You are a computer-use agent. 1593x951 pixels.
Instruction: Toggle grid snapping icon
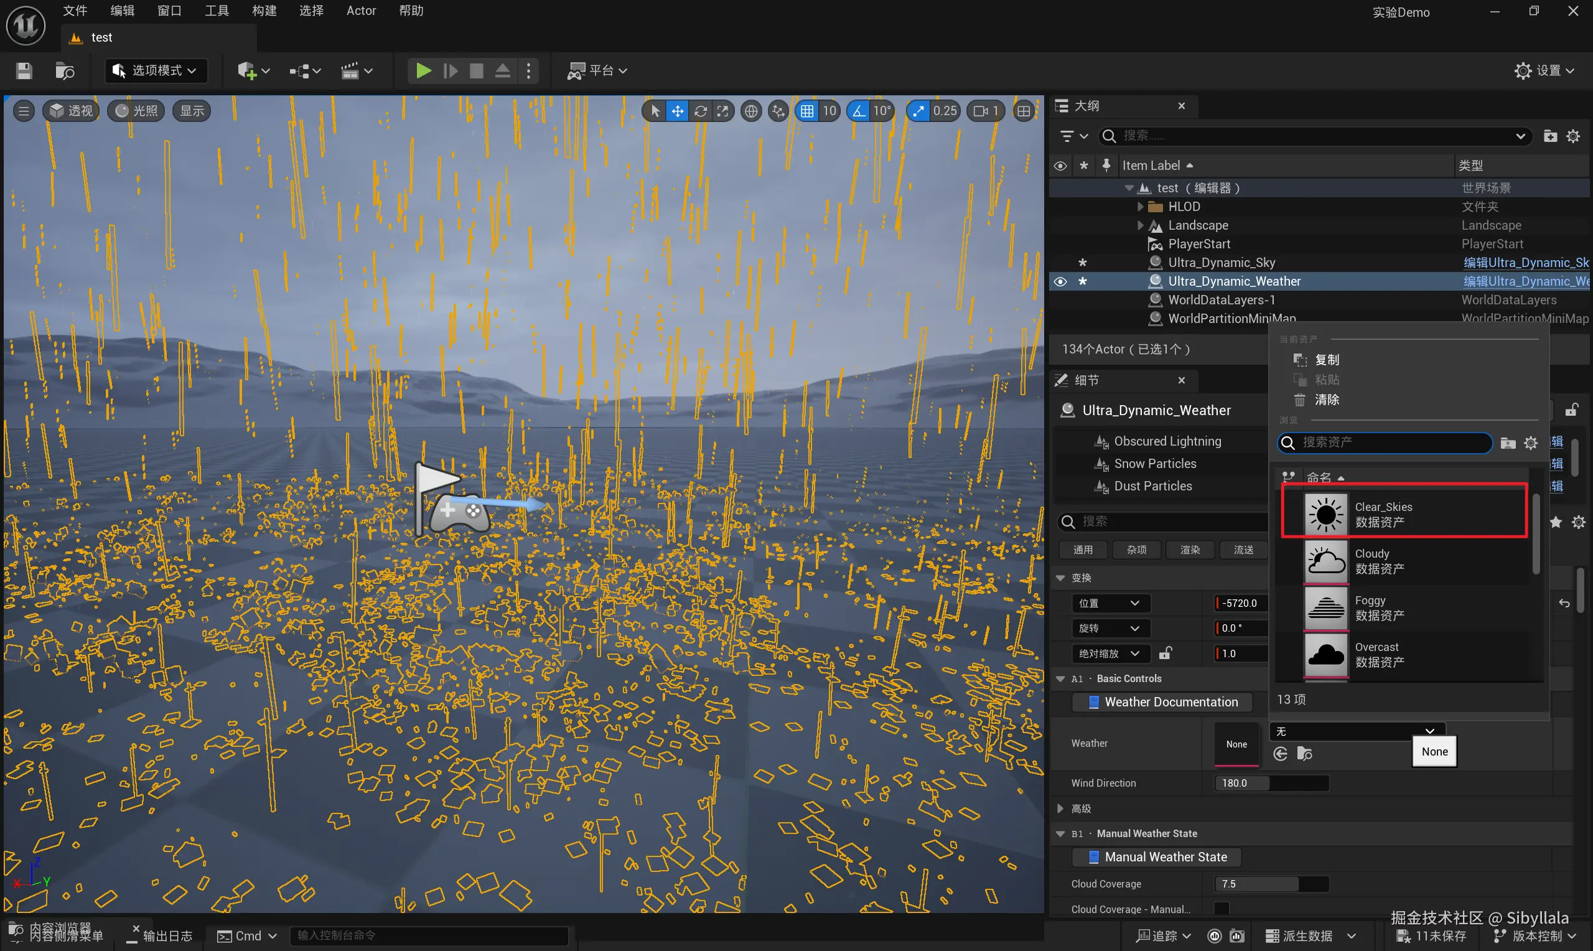[x=806, y=111]
